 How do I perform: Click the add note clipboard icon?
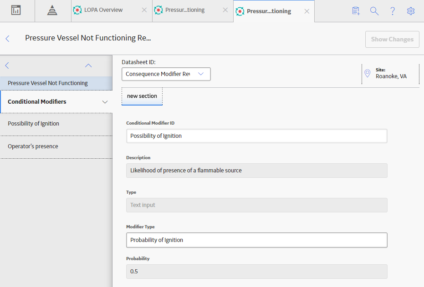pyautogui.click(x=356, y=11)
